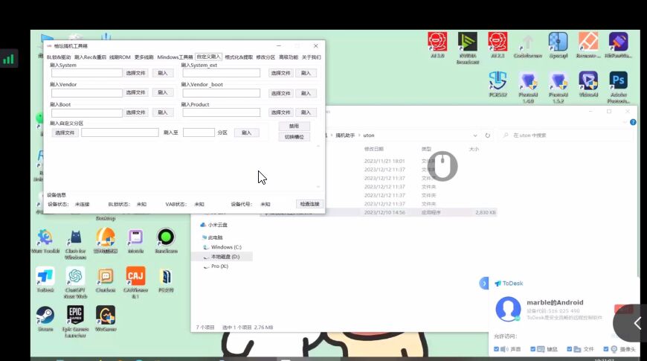Click the Bandicam desktop icon
The width and height of the screenshot is (647, 361).
click(166, 237)
